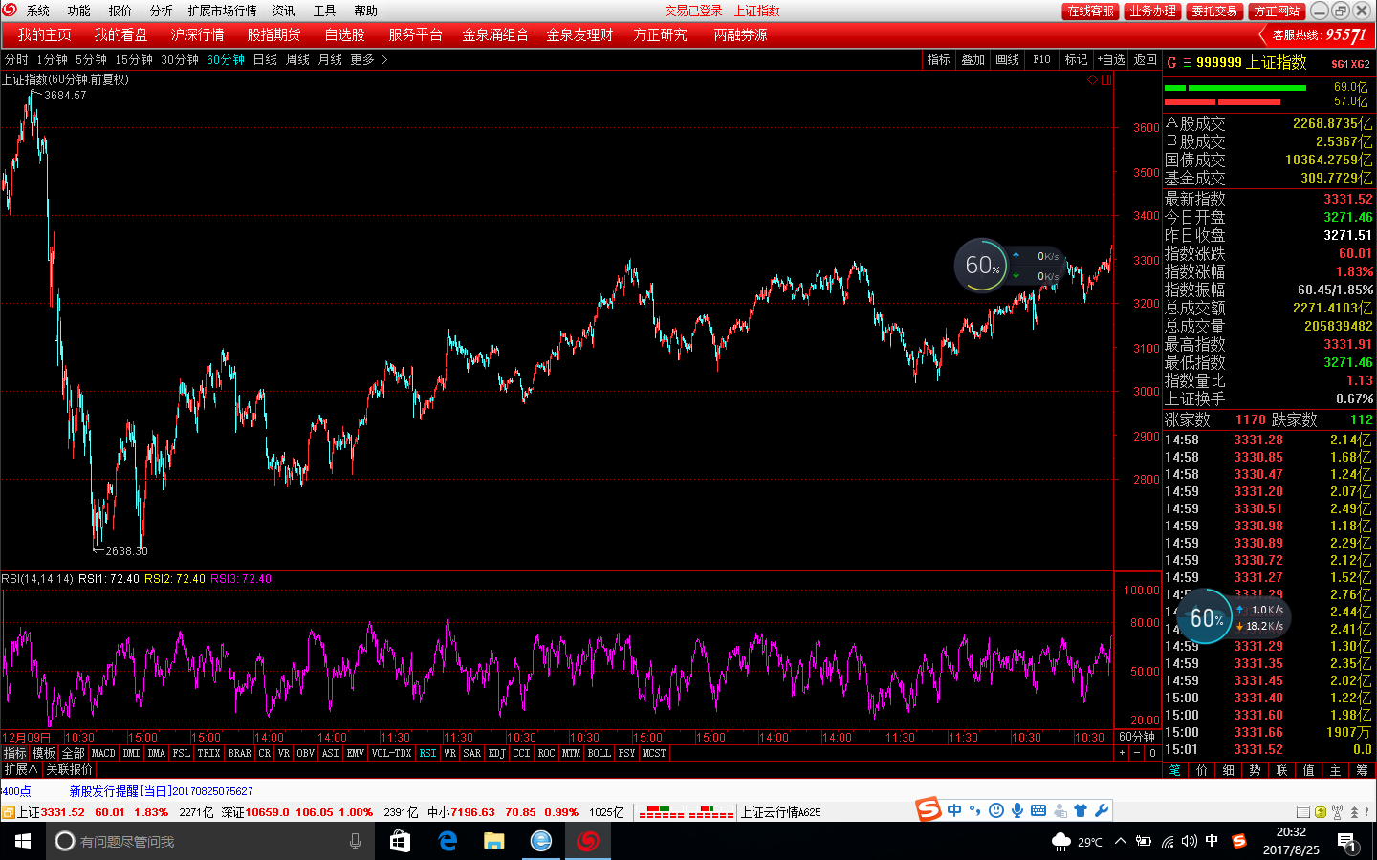The image size is (1377, 860).
Task: Click the green volume bar beside 69.0亿
Action: click(x=1235, y=88)
